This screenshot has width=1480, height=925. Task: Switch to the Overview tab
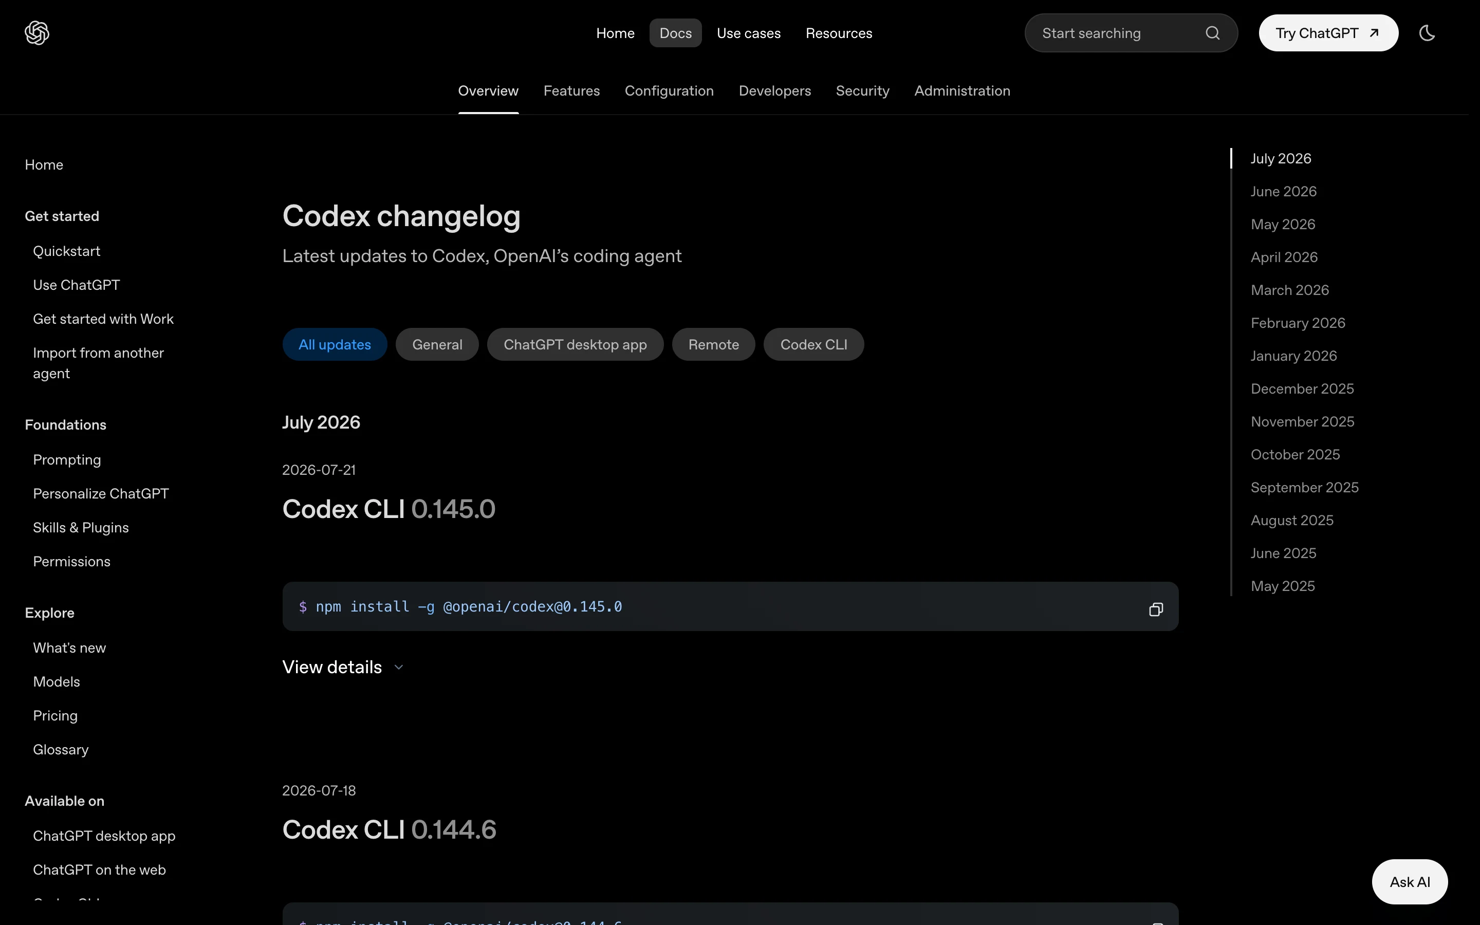pos(488,91)
